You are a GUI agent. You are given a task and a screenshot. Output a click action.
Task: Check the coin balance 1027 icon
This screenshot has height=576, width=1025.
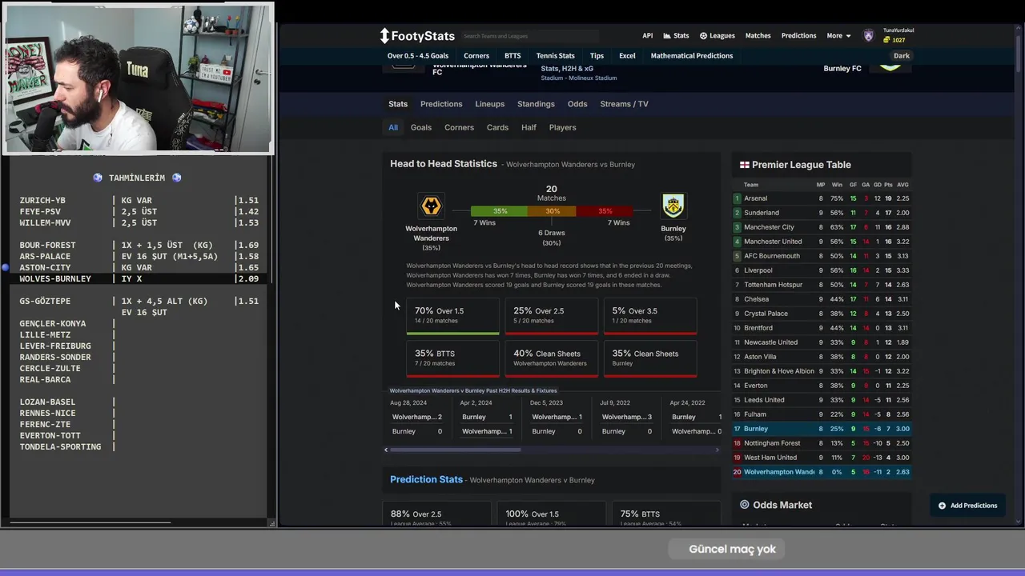(887, 40)
